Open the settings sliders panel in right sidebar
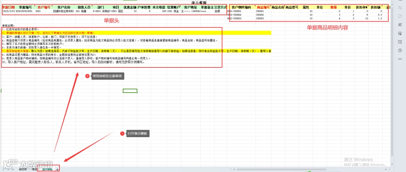 pyautogui.click(x=400, y=8)
